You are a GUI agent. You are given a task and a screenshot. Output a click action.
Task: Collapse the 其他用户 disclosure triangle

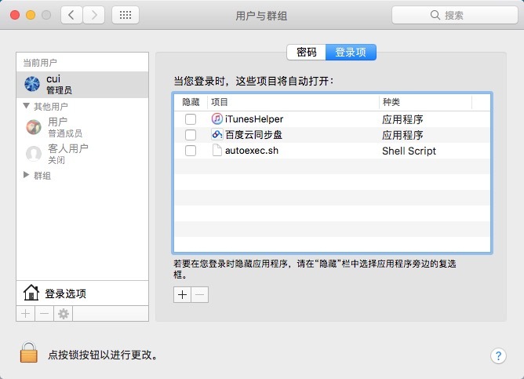(27, 106)
